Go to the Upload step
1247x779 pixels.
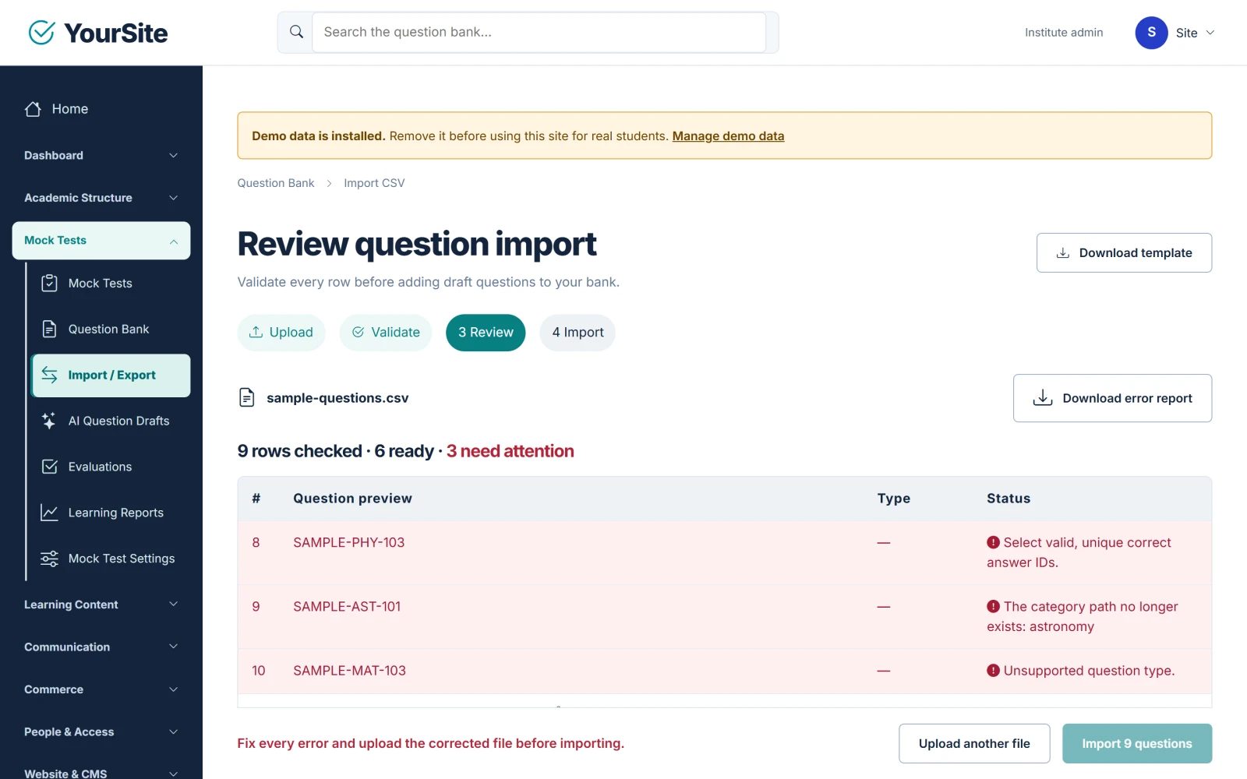click(x=281, y=333)
